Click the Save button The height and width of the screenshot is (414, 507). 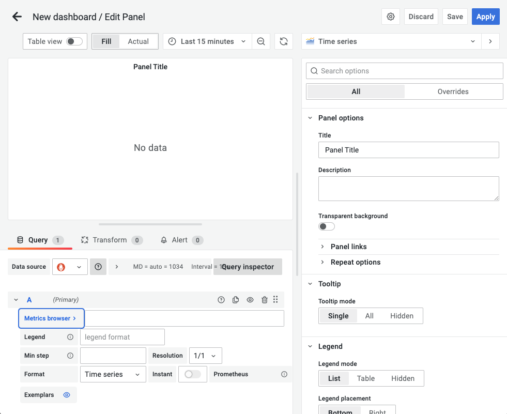tap(455, 17)
